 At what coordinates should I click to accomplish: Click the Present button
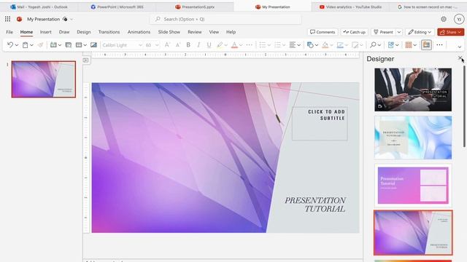pos(383,32)
